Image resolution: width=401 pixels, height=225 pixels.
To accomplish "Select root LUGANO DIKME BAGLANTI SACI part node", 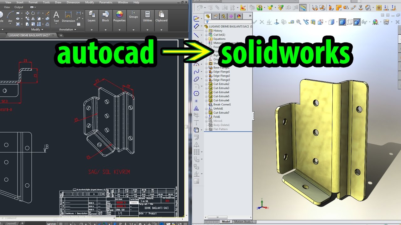I will pos(228,27).
